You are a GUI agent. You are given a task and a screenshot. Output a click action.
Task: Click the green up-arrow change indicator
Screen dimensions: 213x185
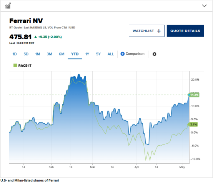[36, 37]
